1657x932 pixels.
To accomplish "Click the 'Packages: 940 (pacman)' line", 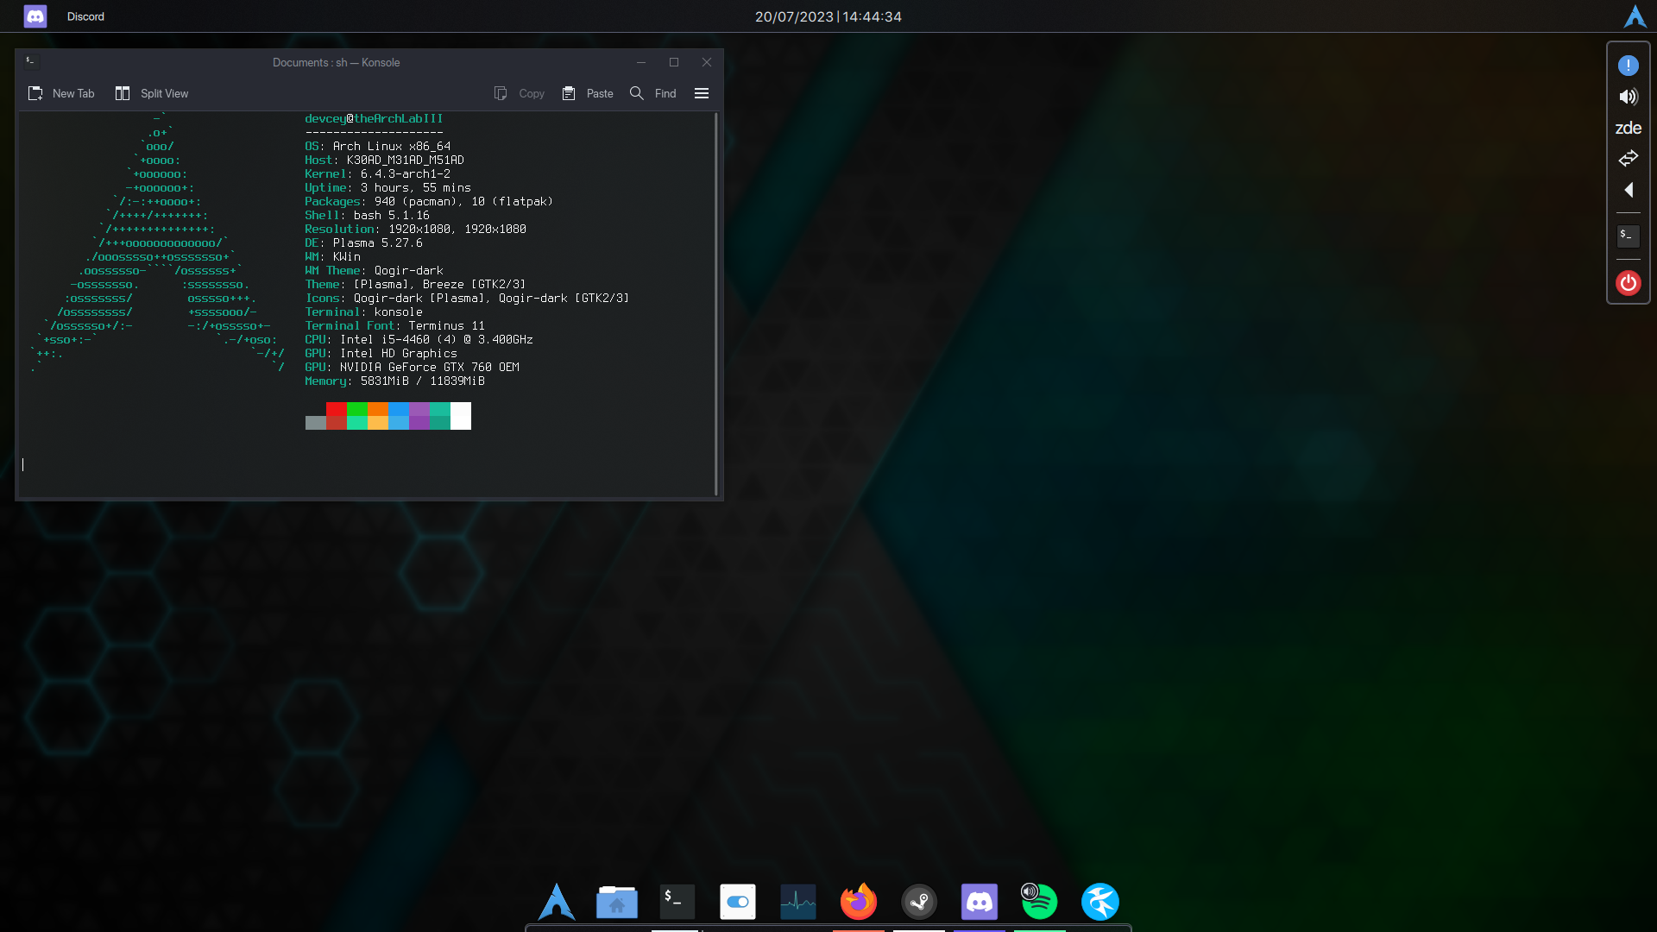I will 429,201.
